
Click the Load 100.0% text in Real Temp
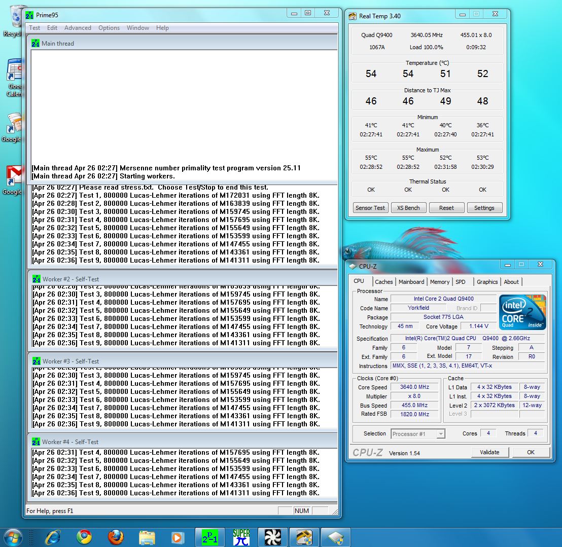pos(427,47)
